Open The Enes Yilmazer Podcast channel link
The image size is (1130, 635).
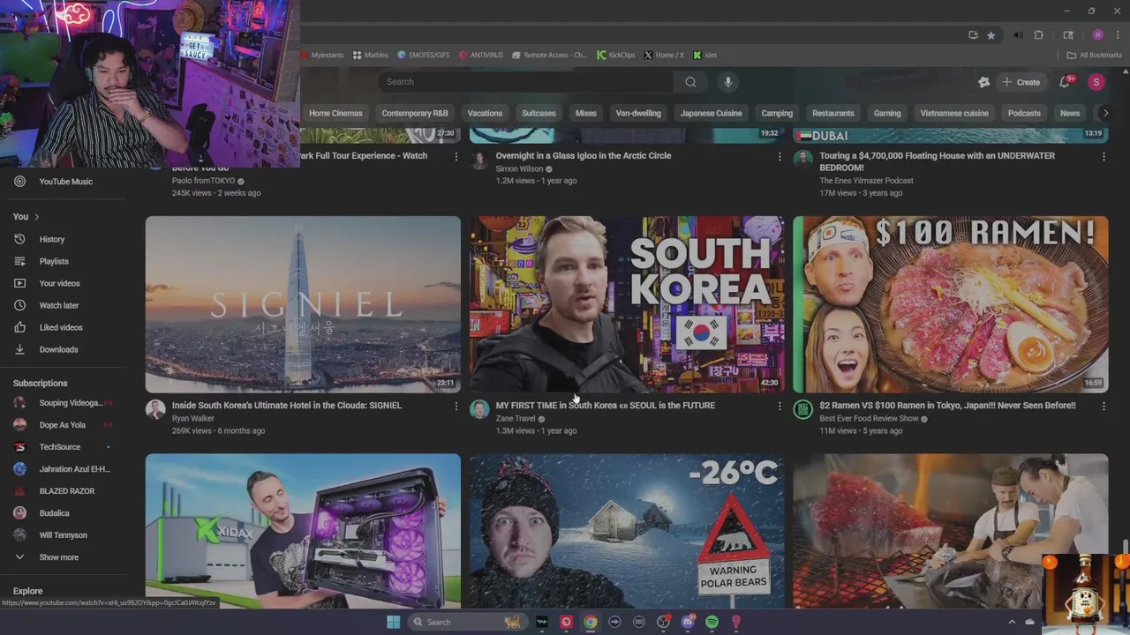coord(866,181)
